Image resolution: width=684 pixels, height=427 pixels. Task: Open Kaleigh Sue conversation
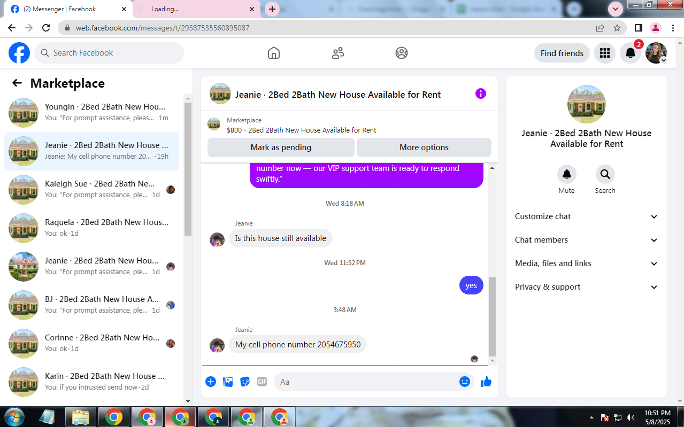pos(92,189)
